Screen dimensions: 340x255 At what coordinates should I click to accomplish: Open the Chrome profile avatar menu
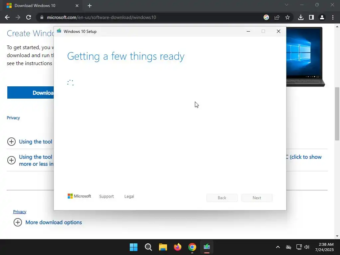(x=322, y=17)
